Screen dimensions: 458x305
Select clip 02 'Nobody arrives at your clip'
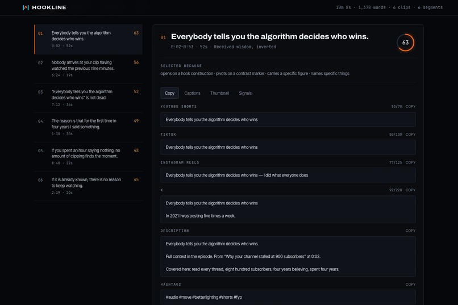click(88, 69)
